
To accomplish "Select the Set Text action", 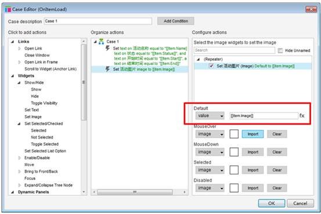I will tap(31, 110).
